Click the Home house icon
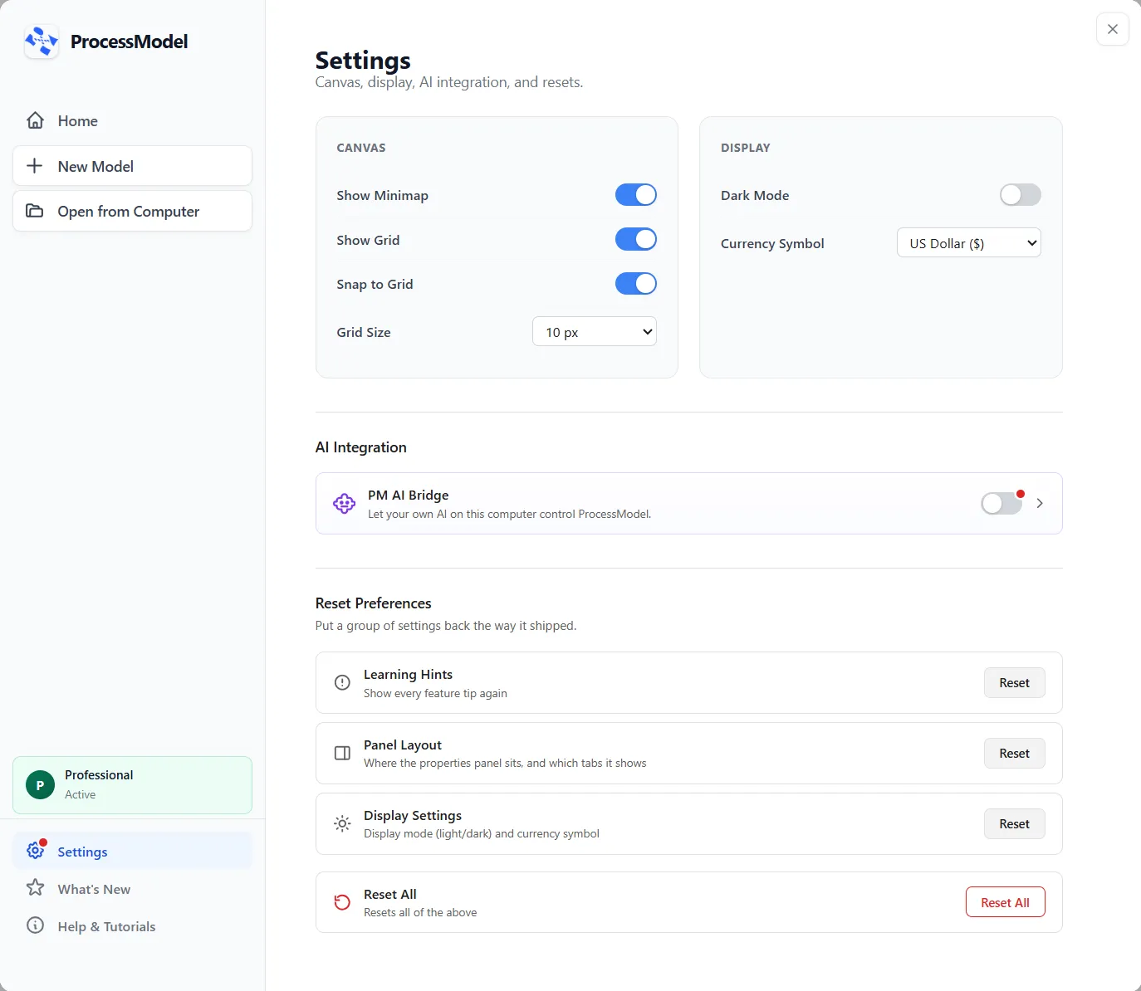This screenshot has height=991, width=1141. 35,120
